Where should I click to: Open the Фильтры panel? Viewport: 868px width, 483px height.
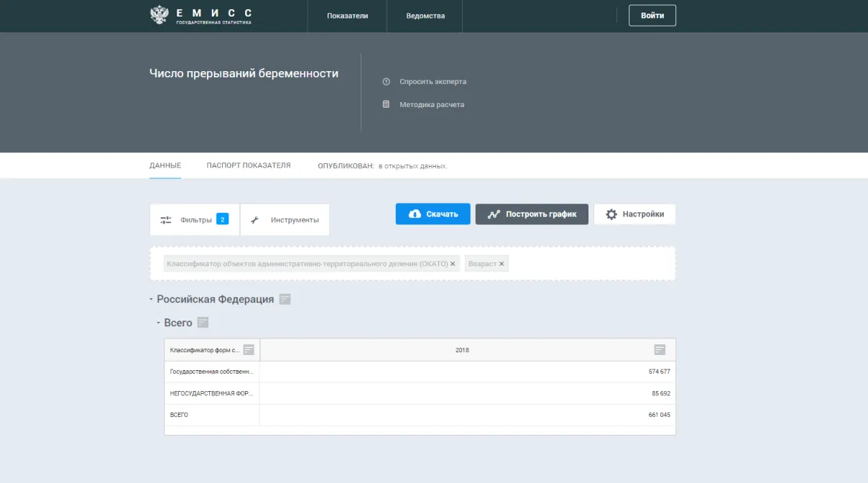point(195,220)
